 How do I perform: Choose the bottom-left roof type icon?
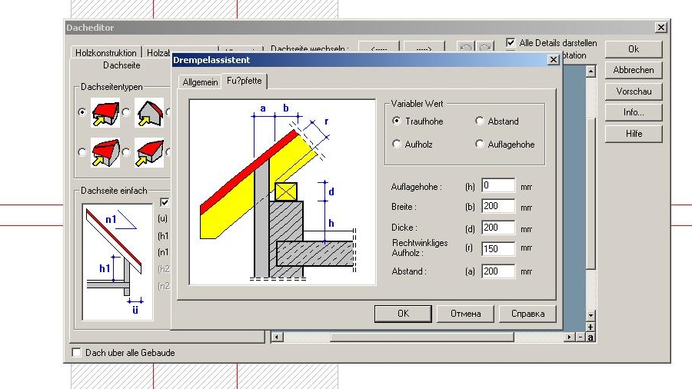pyautogui.click(x=105, y=152)
